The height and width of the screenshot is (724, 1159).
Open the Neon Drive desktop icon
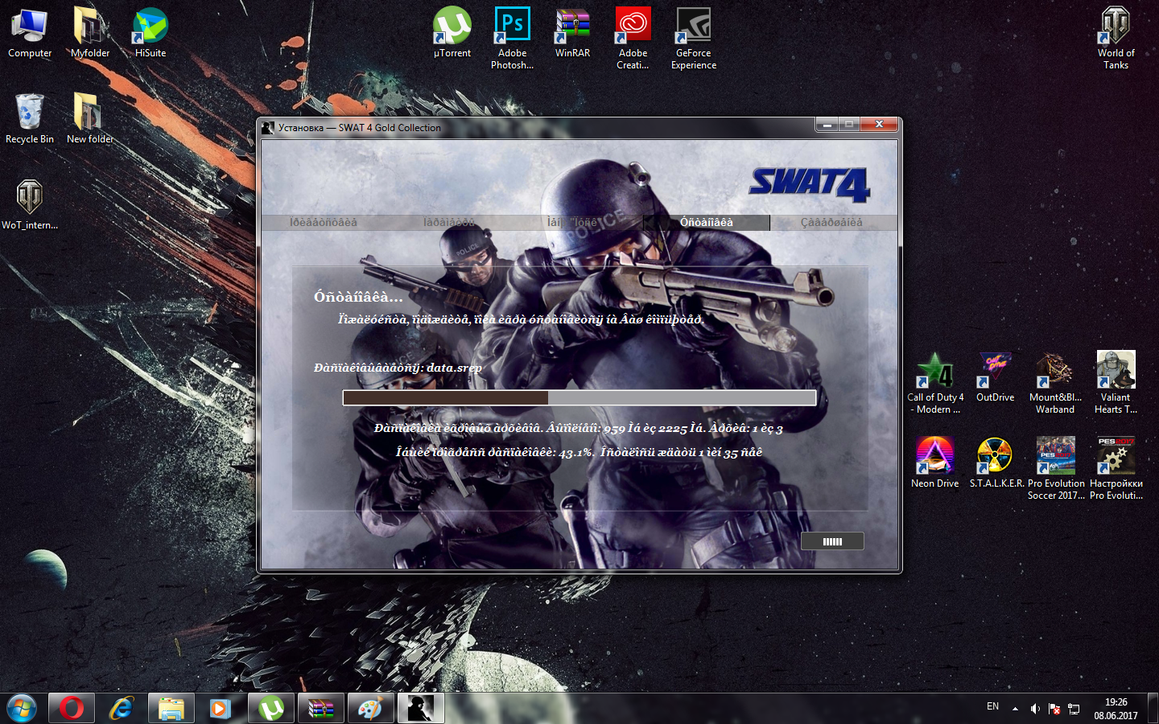pos(934,455)
